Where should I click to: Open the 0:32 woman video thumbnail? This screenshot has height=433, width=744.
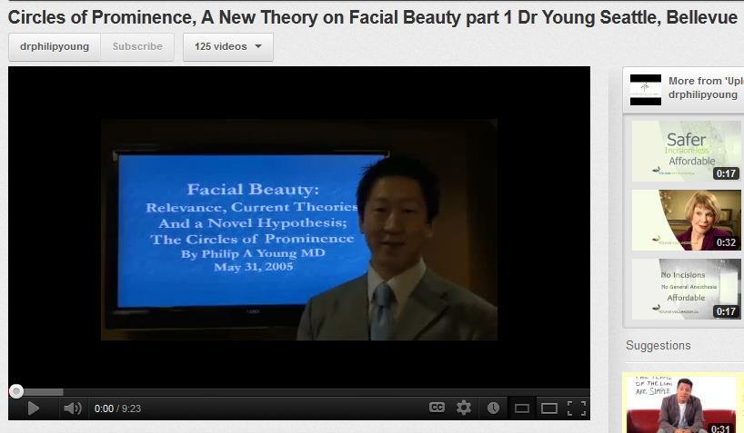[686, 220]
